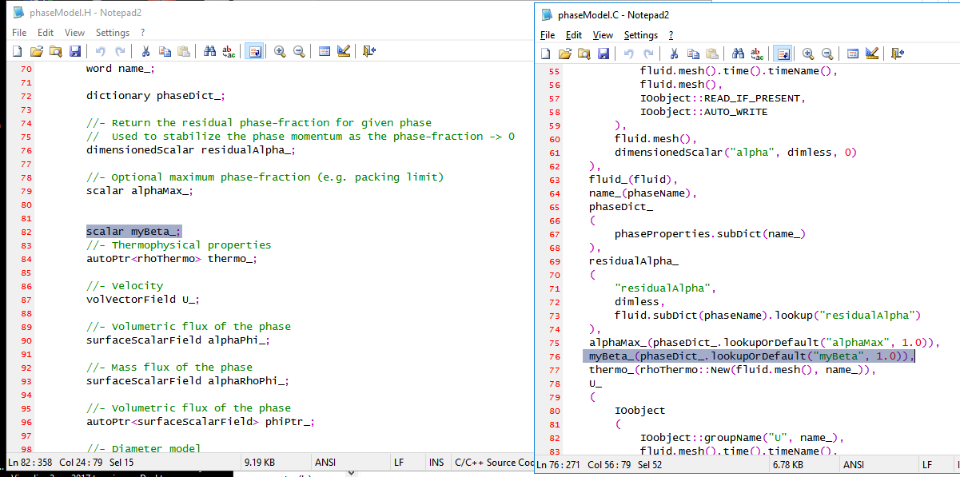Click Zoom In magnifier in phaseModel.H toolbar
This screenshot has width=960, height=477.
[280, 51]
